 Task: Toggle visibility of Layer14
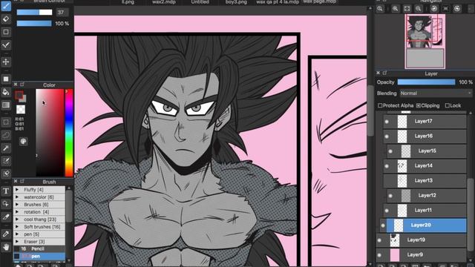[387, 166]
